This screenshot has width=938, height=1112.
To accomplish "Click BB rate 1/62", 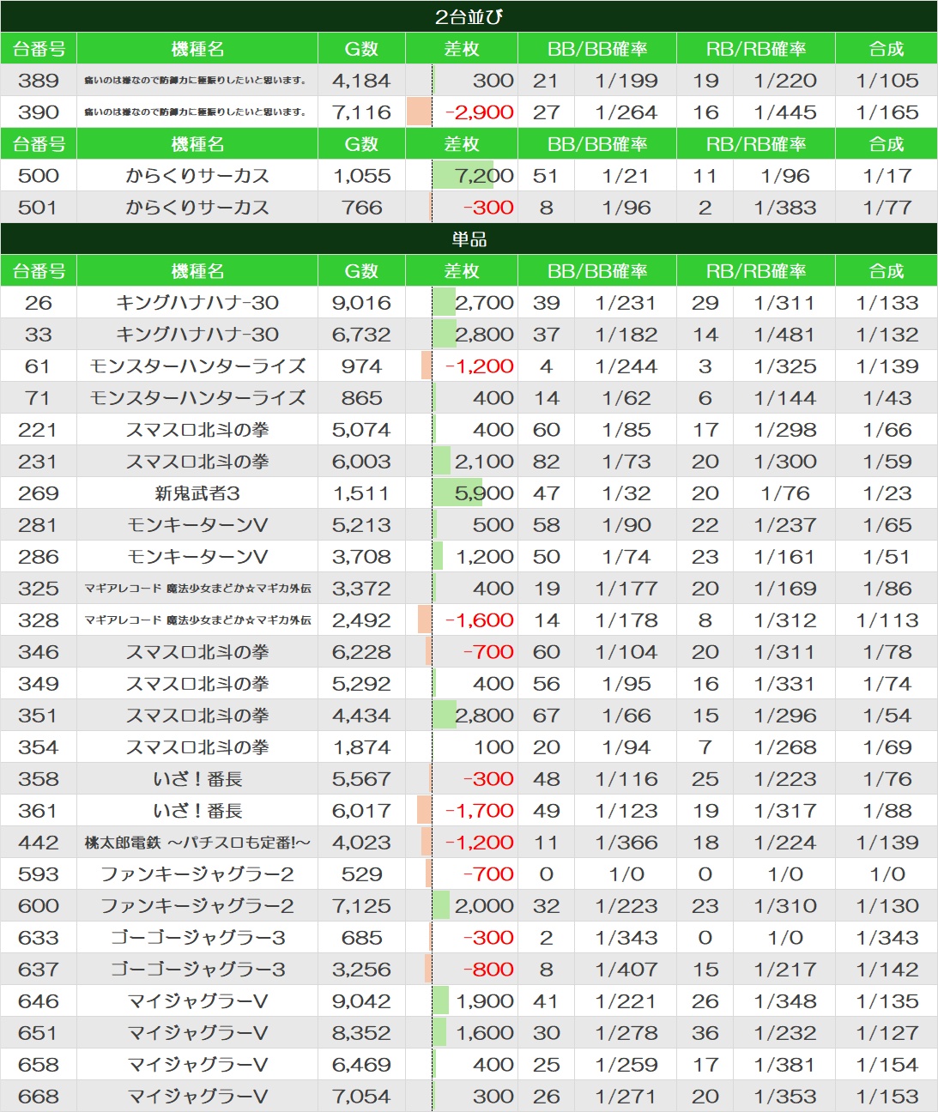I will [626, 398].
